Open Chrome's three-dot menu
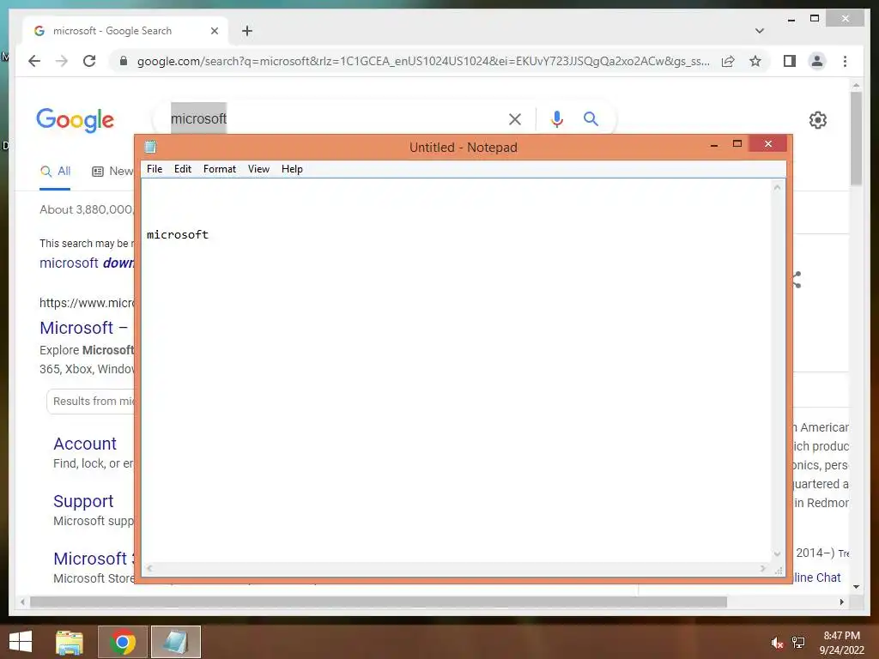 tap(845, 61)
